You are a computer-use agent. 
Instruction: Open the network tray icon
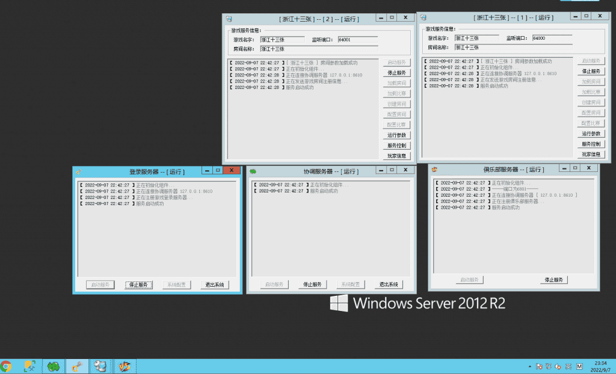549,367
